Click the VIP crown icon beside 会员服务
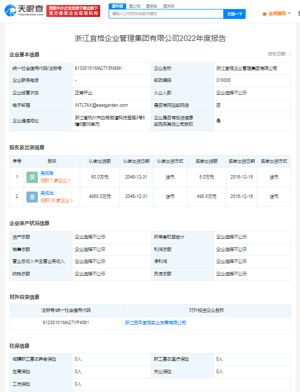The height and width of the screenshot is (392, 300). [x=265, y=13]
